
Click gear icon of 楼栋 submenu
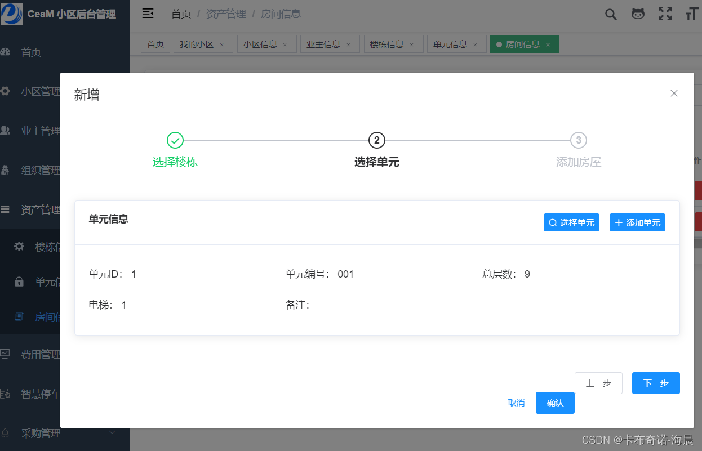(19, 246)
